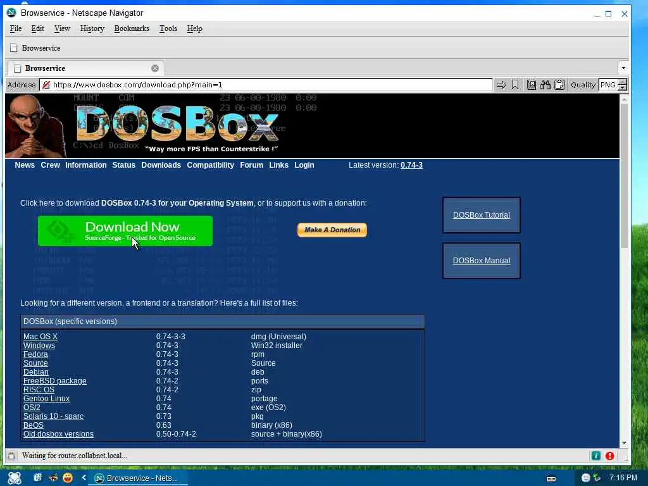Image resolution: width=648 pixels, height=486 pixels.
Task: Decrease Quality with the stepper down arrow
Action: (x=623, y=87)
